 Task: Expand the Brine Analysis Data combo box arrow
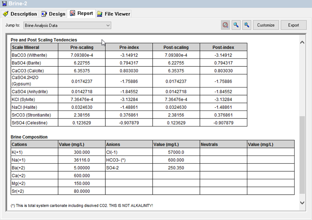click(108, 25)
